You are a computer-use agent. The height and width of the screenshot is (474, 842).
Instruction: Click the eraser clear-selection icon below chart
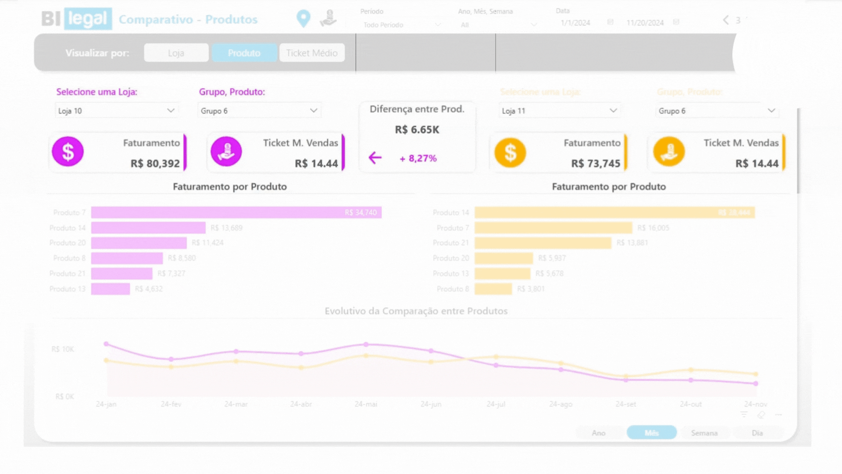[x=761, y=414]
